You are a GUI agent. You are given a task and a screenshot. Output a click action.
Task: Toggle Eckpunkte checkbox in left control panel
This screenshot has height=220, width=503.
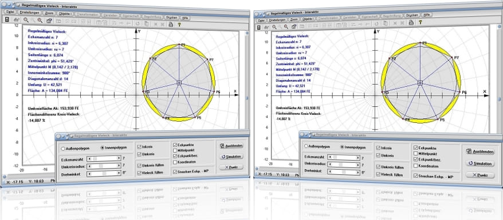point(175,145)
